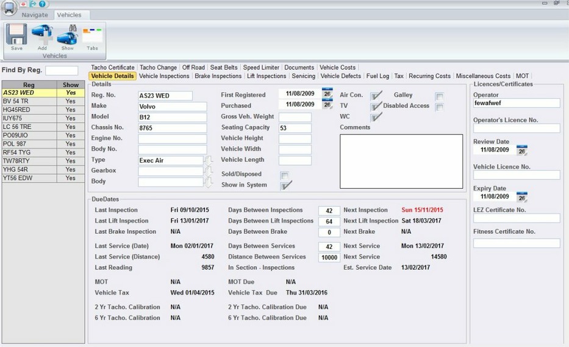Viewport: 569px width, 347px height.
Task: Toggle the TV checkbox
Action: point(376,107)
